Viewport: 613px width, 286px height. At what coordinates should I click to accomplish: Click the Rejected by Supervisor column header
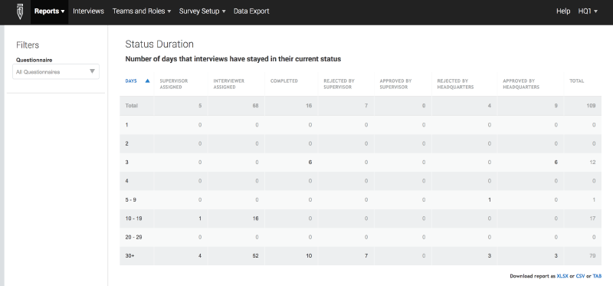(339, 84)
